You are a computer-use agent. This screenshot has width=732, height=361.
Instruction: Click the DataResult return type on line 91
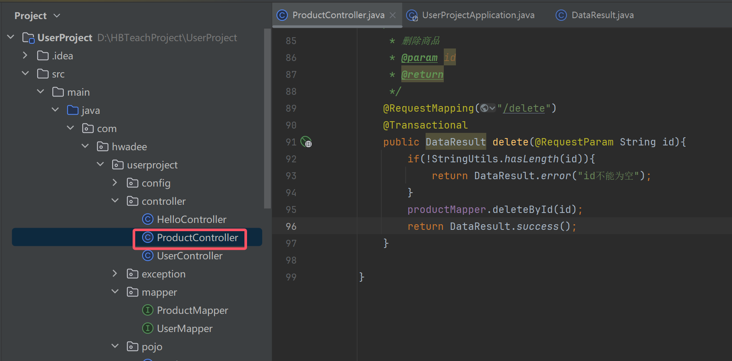coord(456,142)
